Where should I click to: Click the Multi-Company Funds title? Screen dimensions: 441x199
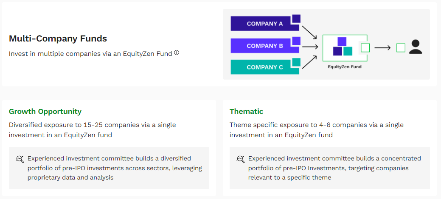(58, 39)
